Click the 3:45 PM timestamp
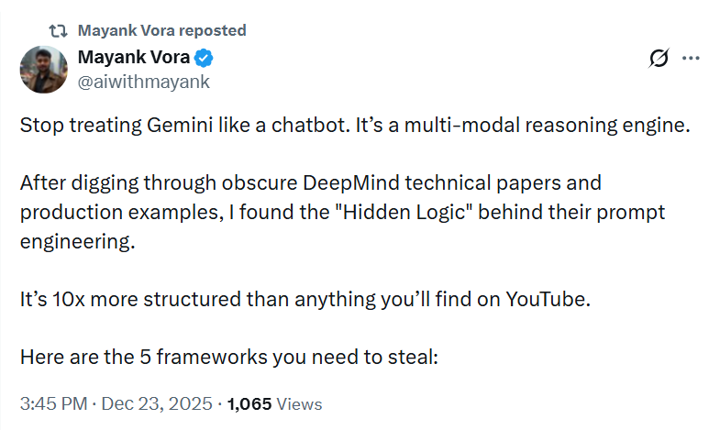720x430 pixels. point(52,403)
